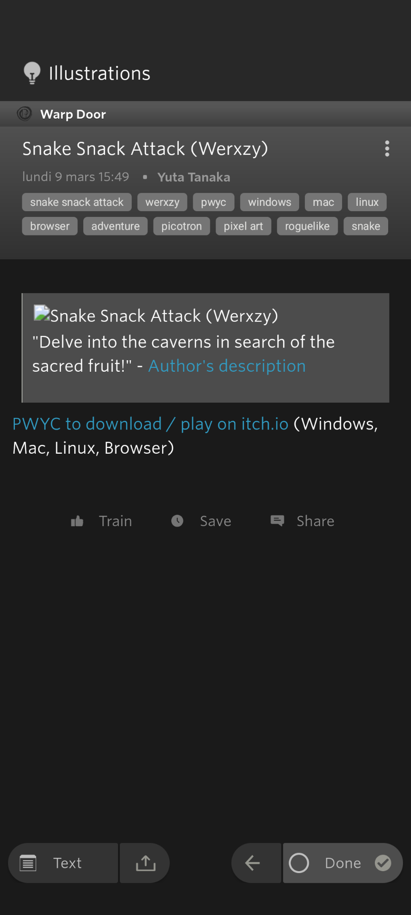
Task: Open the Warp Door feed icon
Action: point(24,114)
